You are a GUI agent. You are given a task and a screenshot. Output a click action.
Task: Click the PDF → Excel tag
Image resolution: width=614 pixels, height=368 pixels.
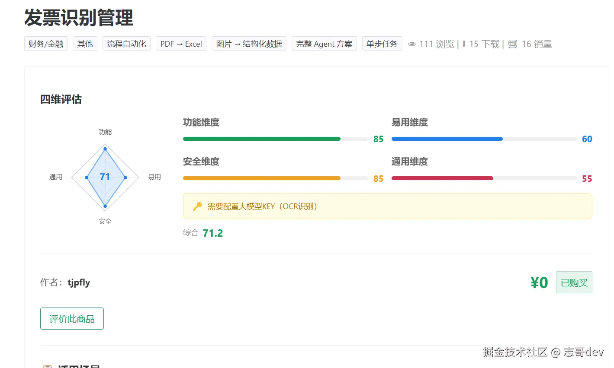point(181,44)
